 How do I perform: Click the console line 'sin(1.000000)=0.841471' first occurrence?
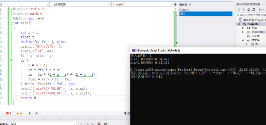(149, 59)
